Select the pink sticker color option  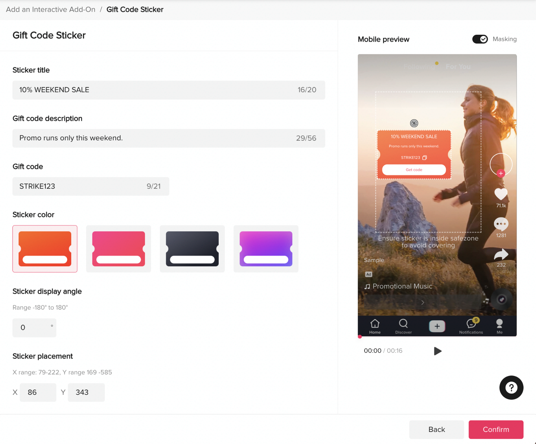point(118,248)
